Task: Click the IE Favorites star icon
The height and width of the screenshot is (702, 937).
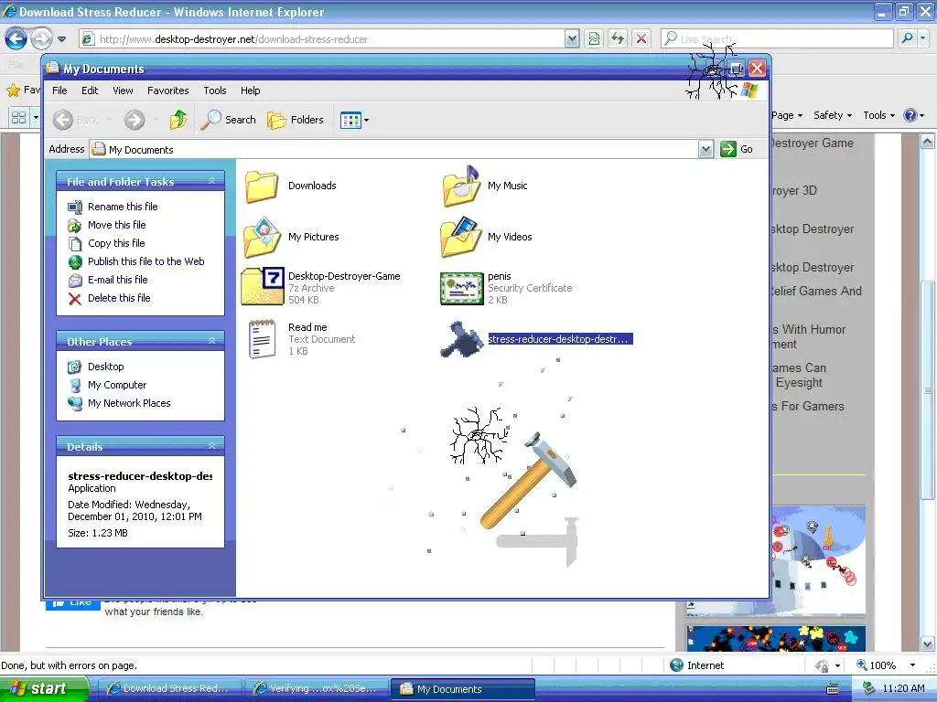Action: pyautogui.click(x=13, y=90)
